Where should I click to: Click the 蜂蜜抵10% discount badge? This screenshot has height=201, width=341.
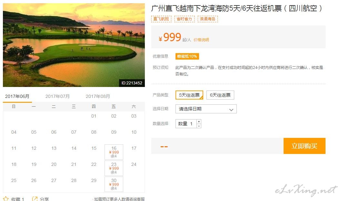pos(187,56)
